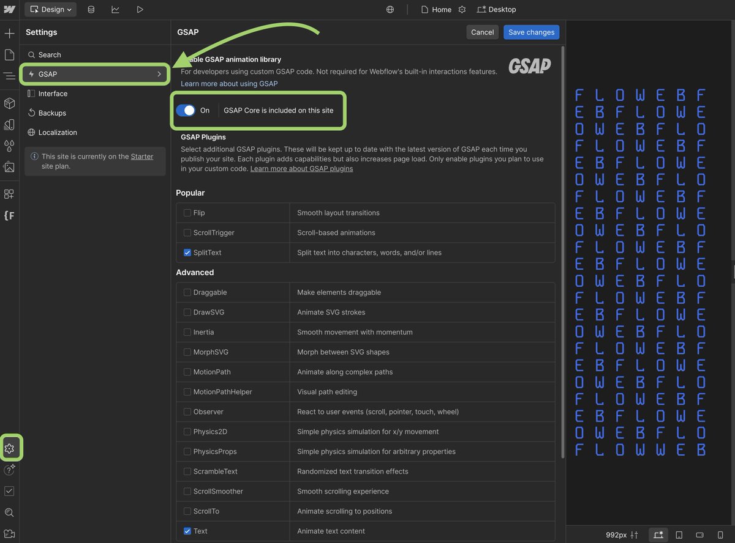The width and height of the screenshot is (735, 543).
Task: Open the Help question mark icon
Action: [9, 470]
